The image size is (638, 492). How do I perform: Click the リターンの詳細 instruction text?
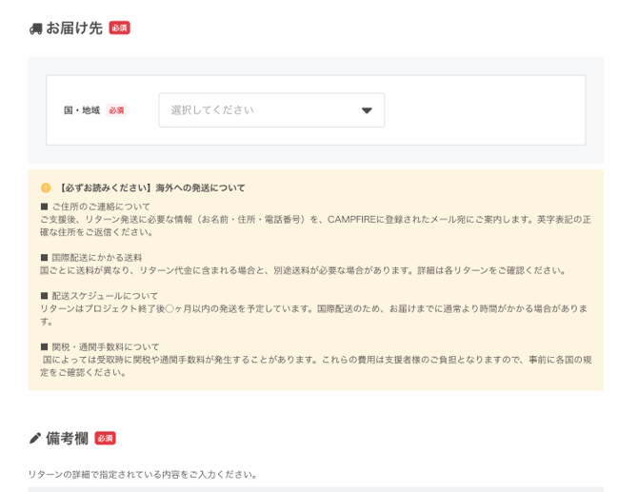[x=143, y=474]
